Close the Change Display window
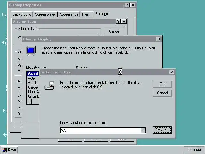This screenshot has height=154, width=205. [x=159, y=39]
